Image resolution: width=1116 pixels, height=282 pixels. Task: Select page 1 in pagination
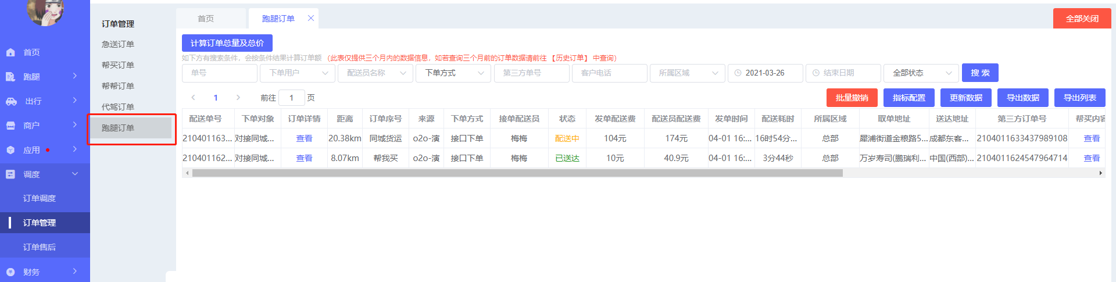[x=216, y=98]
